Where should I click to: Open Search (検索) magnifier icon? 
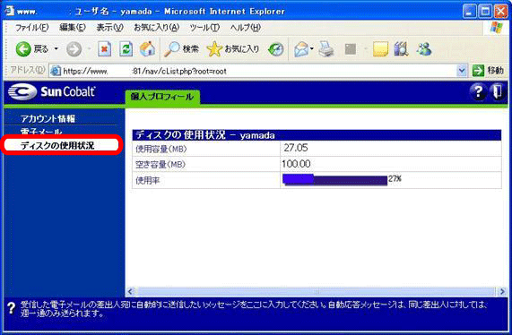(x=172, y=49)
